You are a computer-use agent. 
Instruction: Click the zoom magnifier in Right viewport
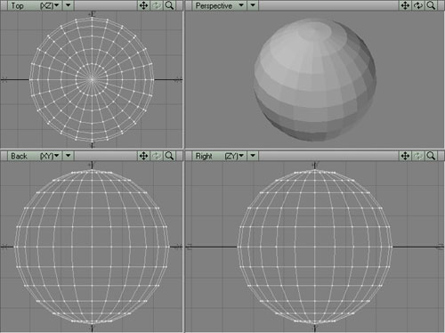(x=431, y=156)
